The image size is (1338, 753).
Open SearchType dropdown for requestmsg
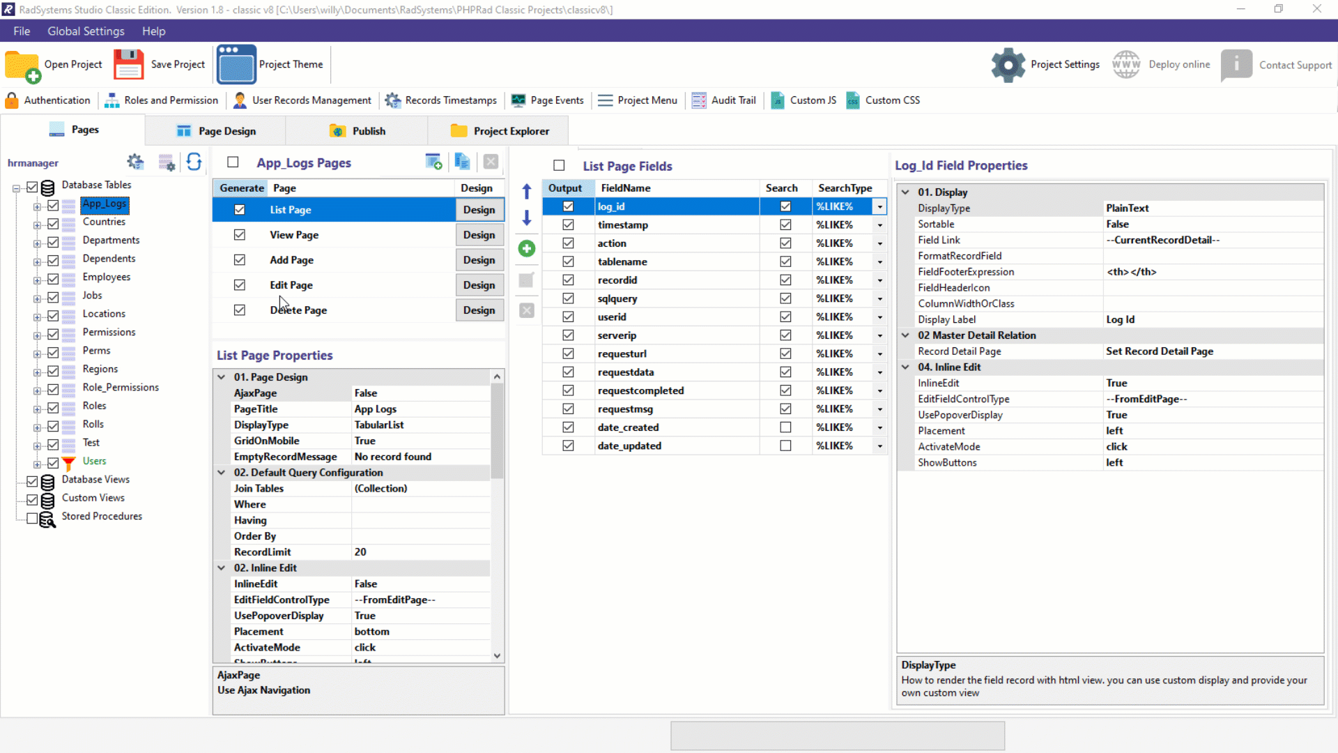click(879, 409)
